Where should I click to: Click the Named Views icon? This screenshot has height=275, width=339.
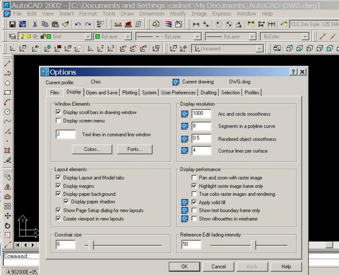tap(277, 48)
